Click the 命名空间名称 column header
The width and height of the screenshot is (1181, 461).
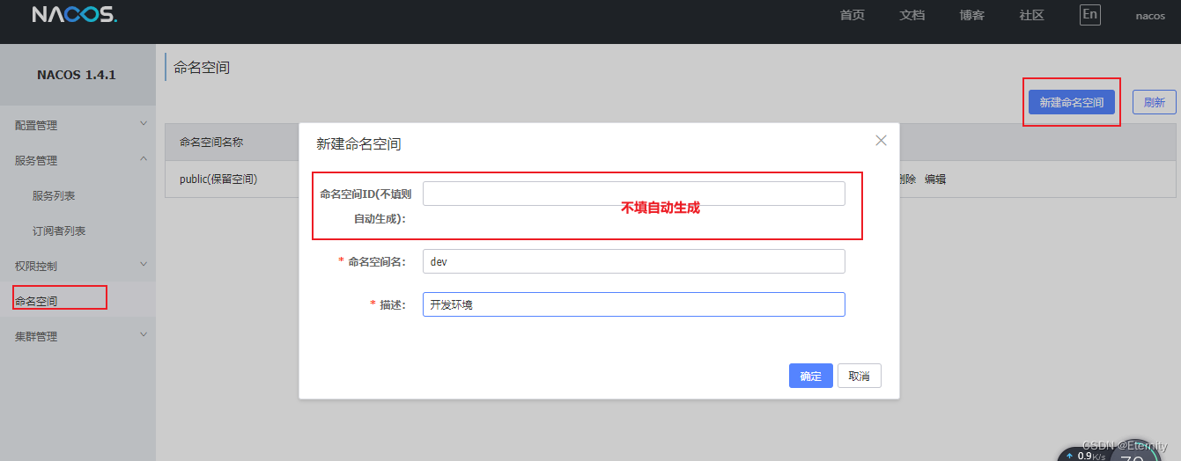point(211,141)
